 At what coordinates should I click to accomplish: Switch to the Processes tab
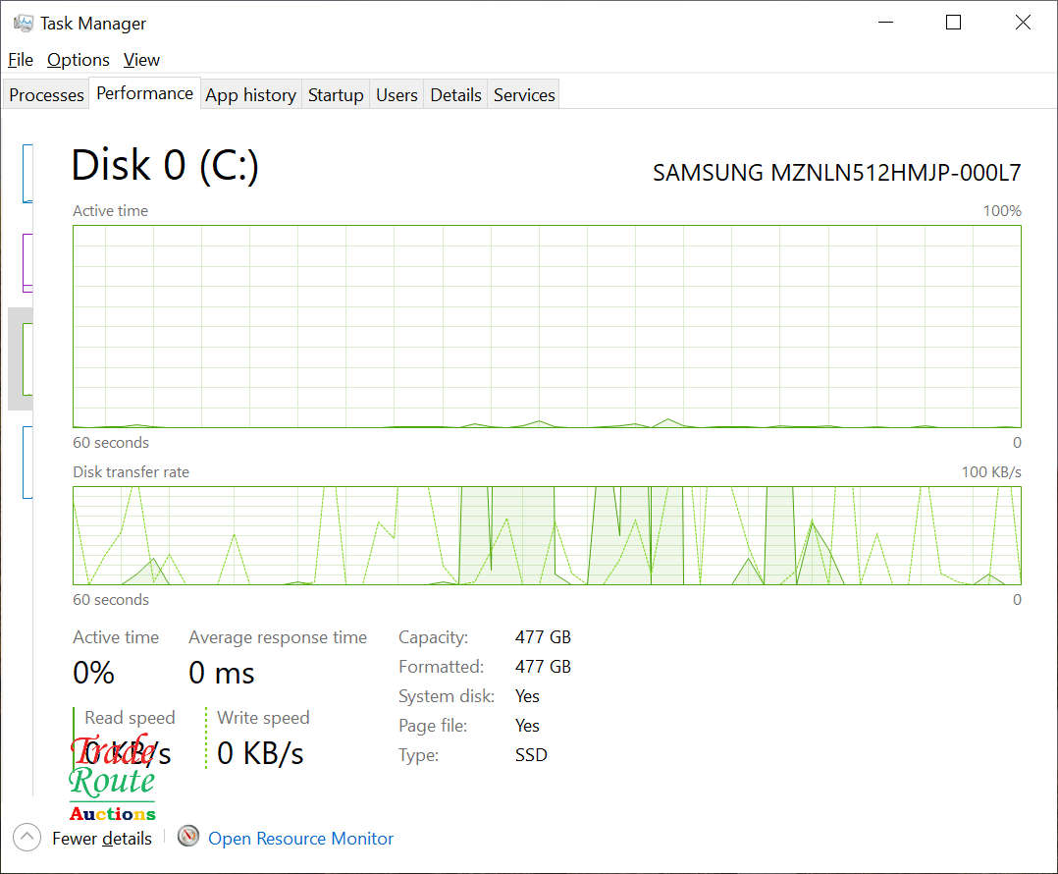click(46, 95)
